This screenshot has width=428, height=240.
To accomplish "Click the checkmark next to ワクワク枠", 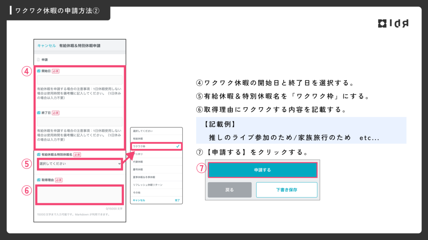I will click(x=178, y=146).
